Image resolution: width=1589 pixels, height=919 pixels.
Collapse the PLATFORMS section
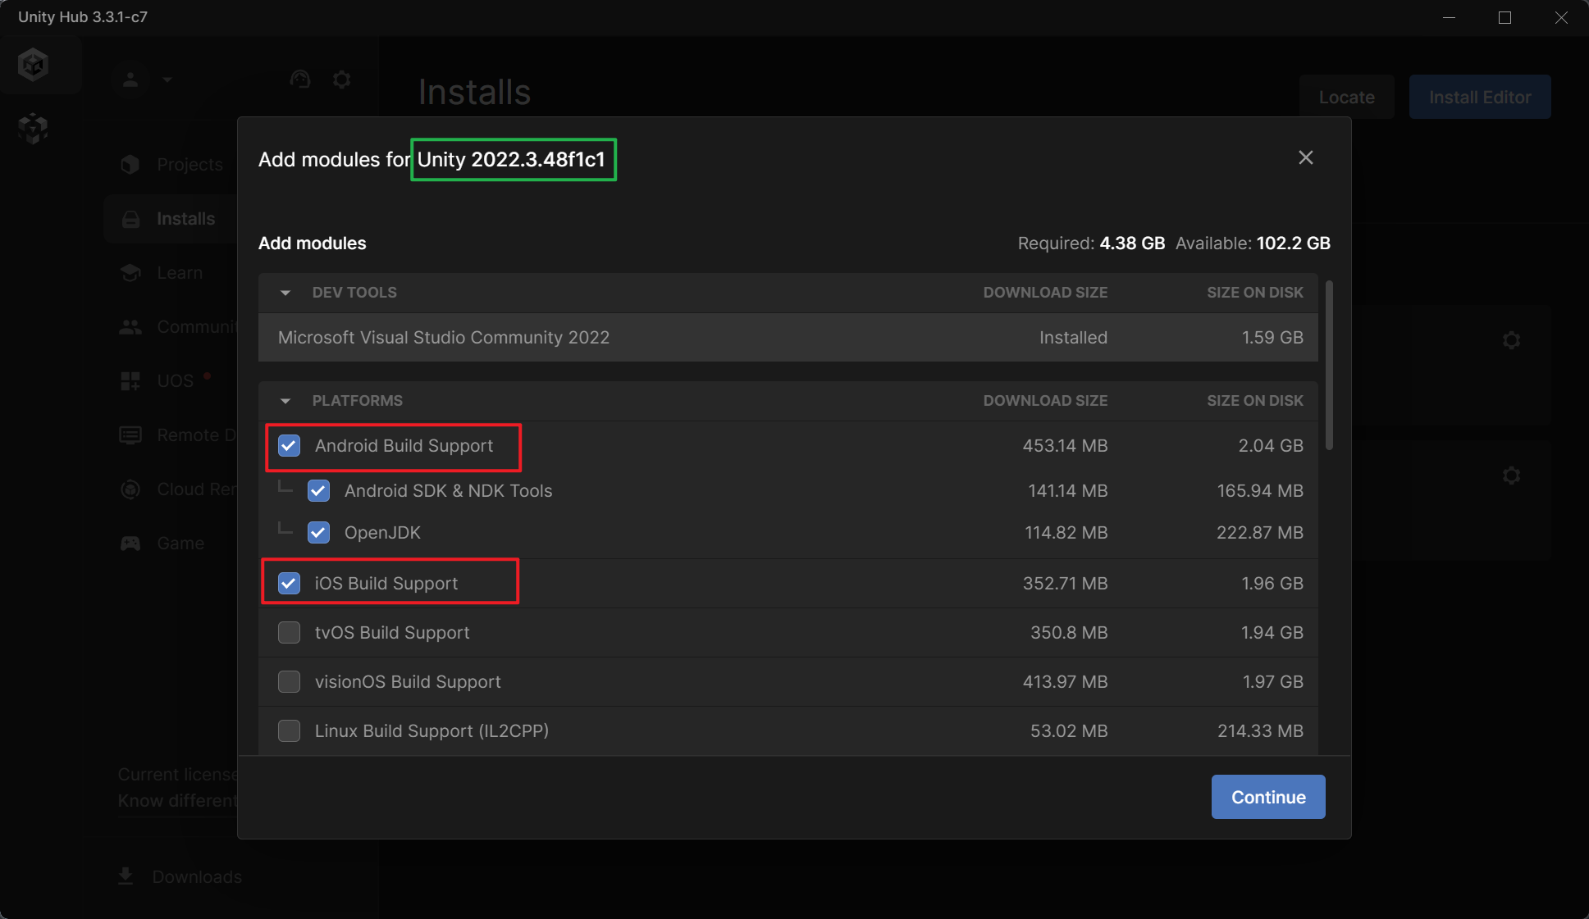click(285, 401)
